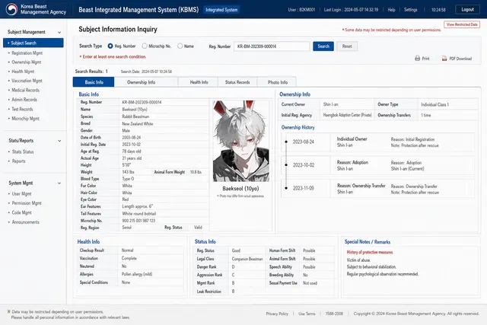Screen dimensions: 487x325
Task: Click 'Companion Beastman' legal class value
Action: (x=247, y=259)
